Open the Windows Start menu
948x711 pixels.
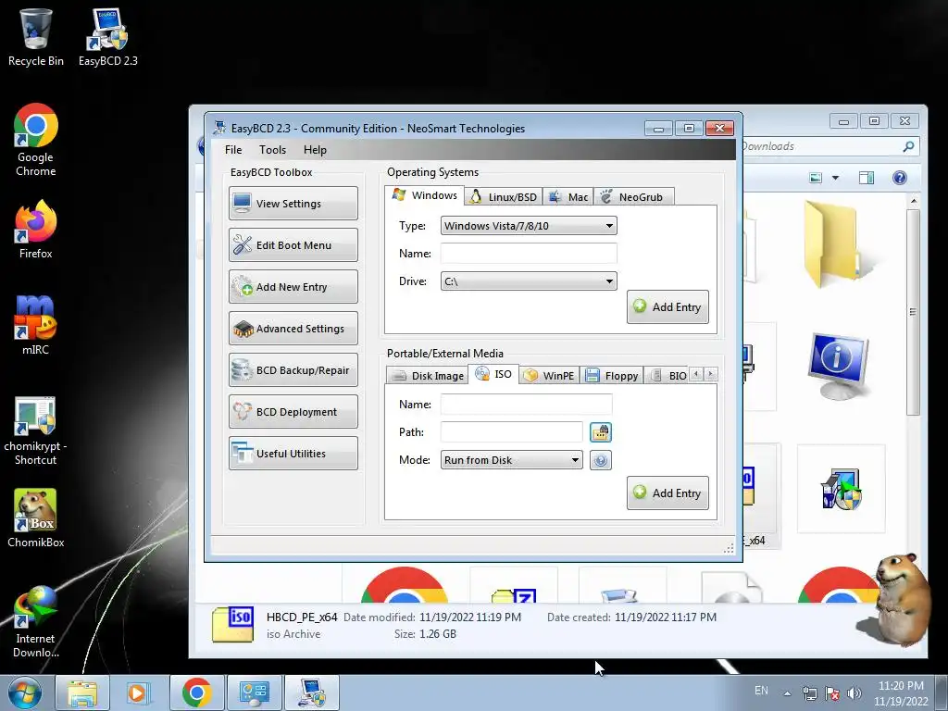coord(24,692)
